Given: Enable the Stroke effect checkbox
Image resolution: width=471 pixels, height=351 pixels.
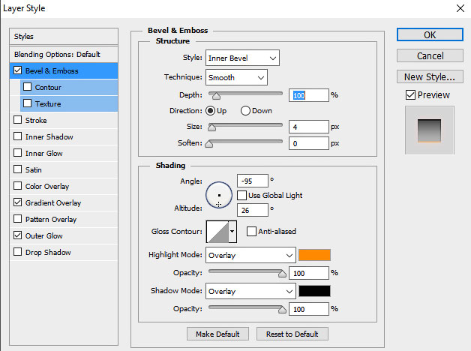Looking at the screenshot, I should tap(18, 120).
